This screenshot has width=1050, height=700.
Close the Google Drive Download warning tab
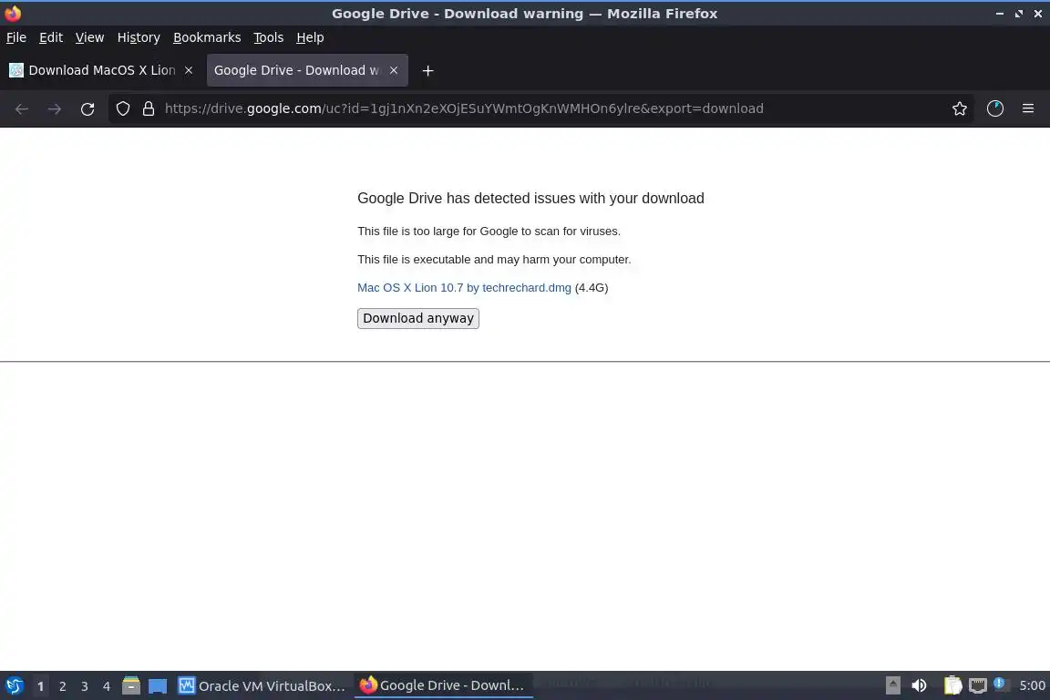(x=394, y=70)
